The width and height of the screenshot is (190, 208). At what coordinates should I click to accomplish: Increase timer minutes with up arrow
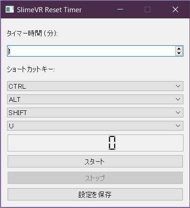click(179, 49)
